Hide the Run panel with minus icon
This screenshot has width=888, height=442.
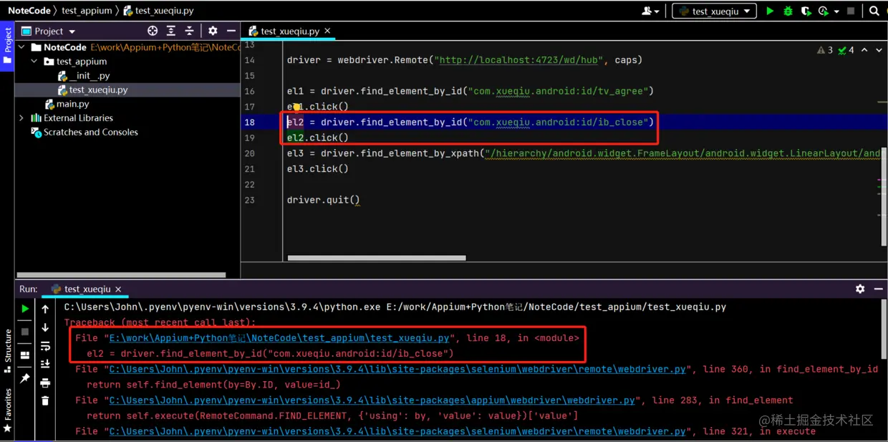click(x=878, y=289)
